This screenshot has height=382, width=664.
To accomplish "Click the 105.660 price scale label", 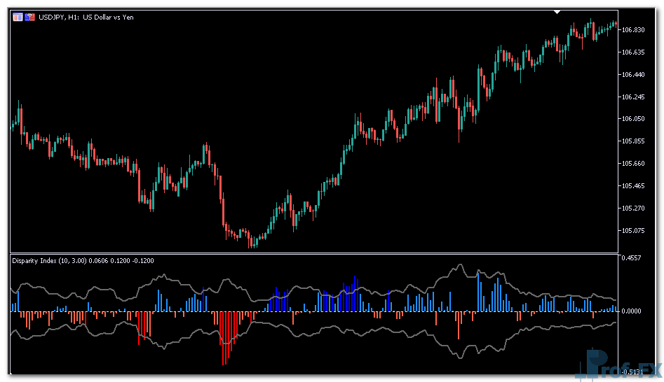I will pos(634,164).
